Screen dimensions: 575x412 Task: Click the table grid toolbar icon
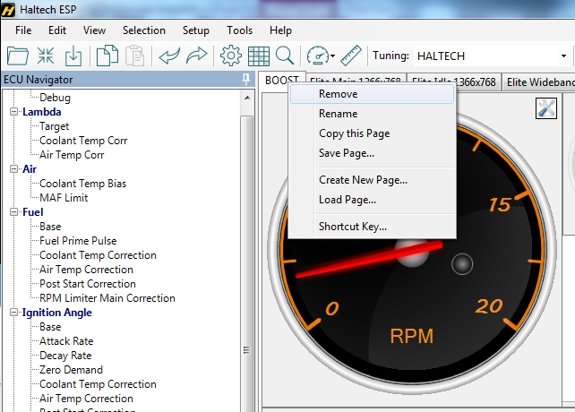[x=259, y=56]
